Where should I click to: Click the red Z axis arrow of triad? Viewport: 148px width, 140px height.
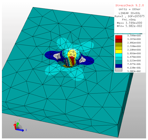[x=15, y=126]
